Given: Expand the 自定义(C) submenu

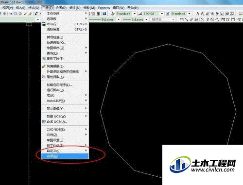Looking at the screenshot, I should tap(65, 151).
